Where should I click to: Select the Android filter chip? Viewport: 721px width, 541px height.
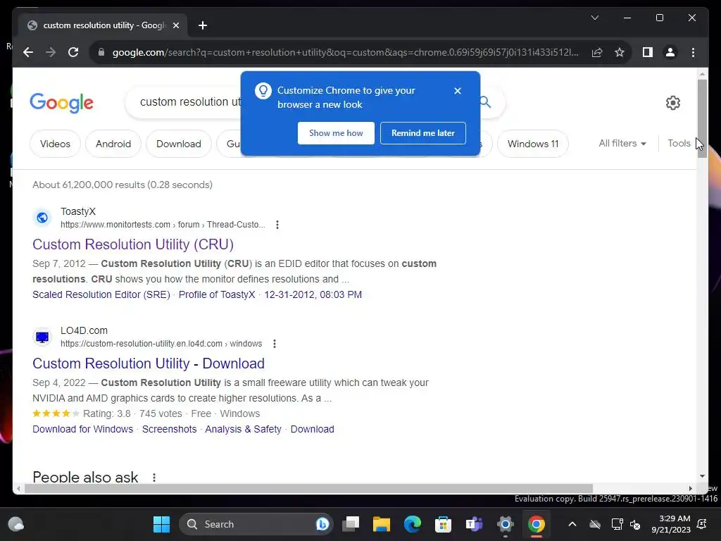pyautogui.click(x=113, y=144)
